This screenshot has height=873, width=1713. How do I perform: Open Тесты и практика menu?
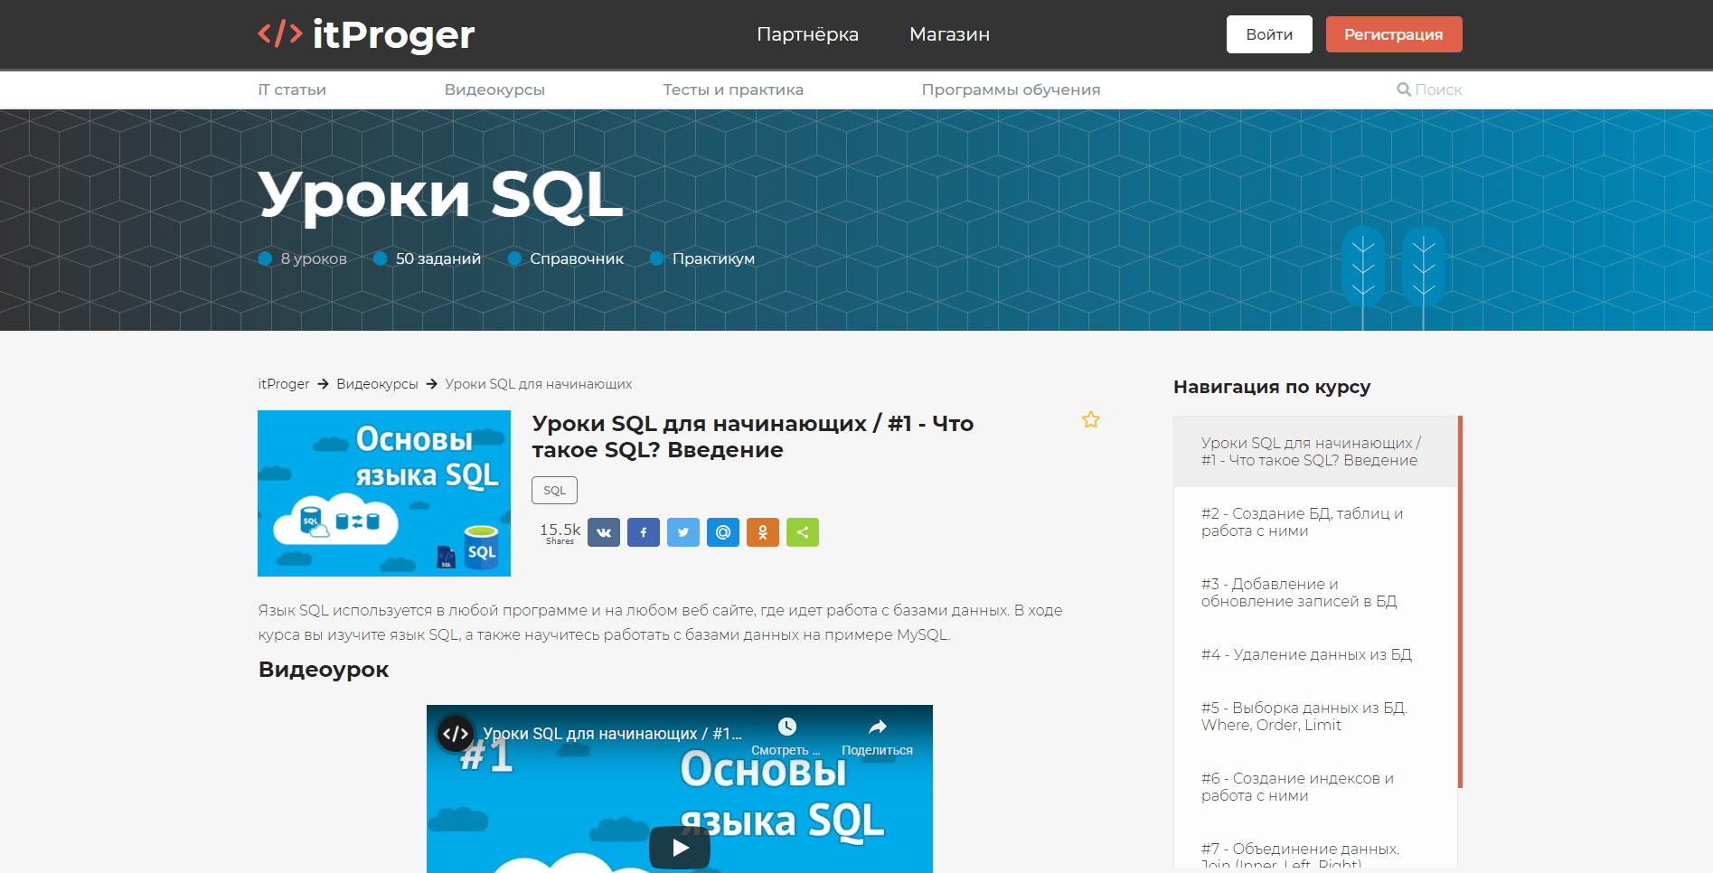pos(733,89)
